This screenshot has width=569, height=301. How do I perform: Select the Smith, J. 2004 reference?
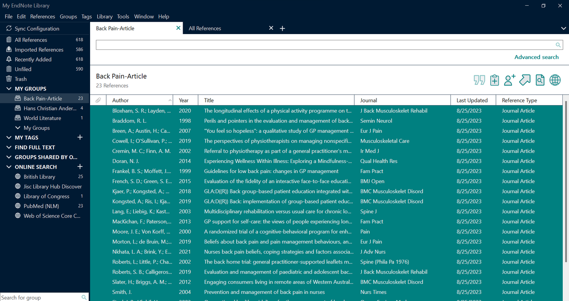[326, 292]
